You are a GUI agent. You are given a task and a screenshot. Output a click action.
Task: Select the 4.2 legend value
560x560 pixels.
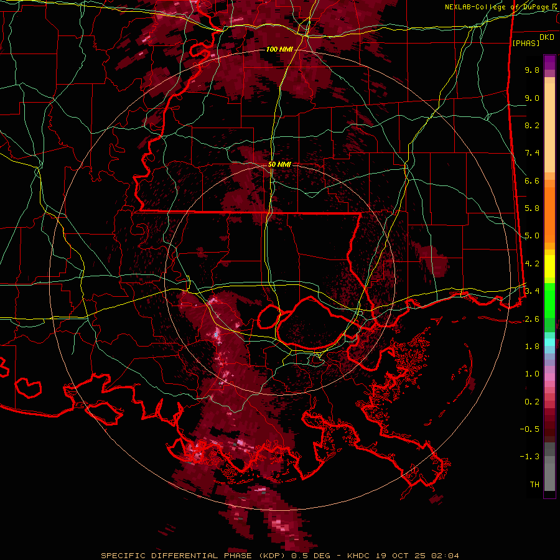[x=532, y=264]
